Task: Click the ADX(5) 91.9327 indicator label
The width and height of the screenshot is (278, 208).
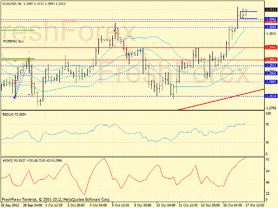Action: (32, 161)
